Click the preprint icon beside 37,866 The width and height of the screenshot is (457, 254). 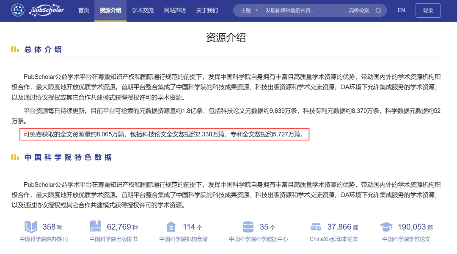point(316,227)
